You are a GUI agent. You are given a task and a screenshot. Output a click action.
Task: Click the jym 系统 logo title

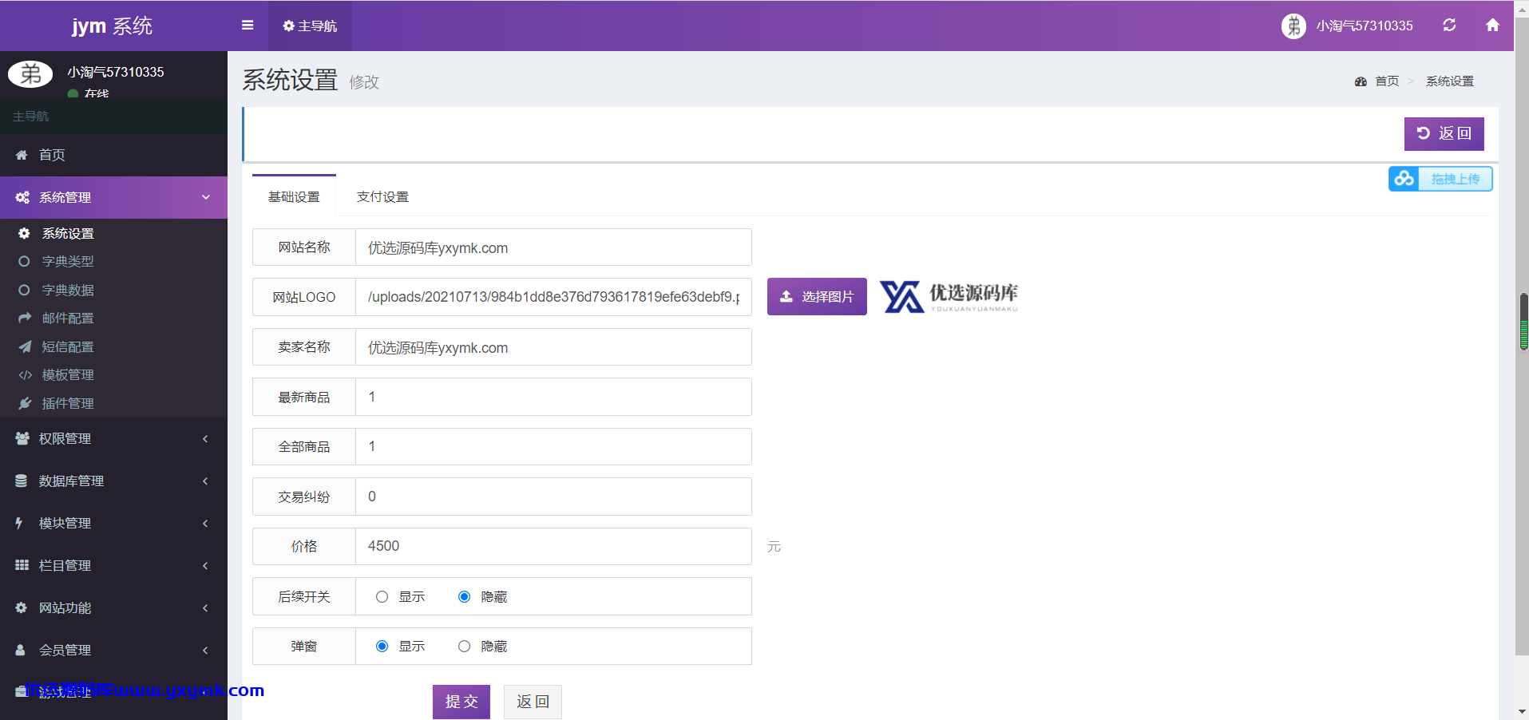pos(112,26)
